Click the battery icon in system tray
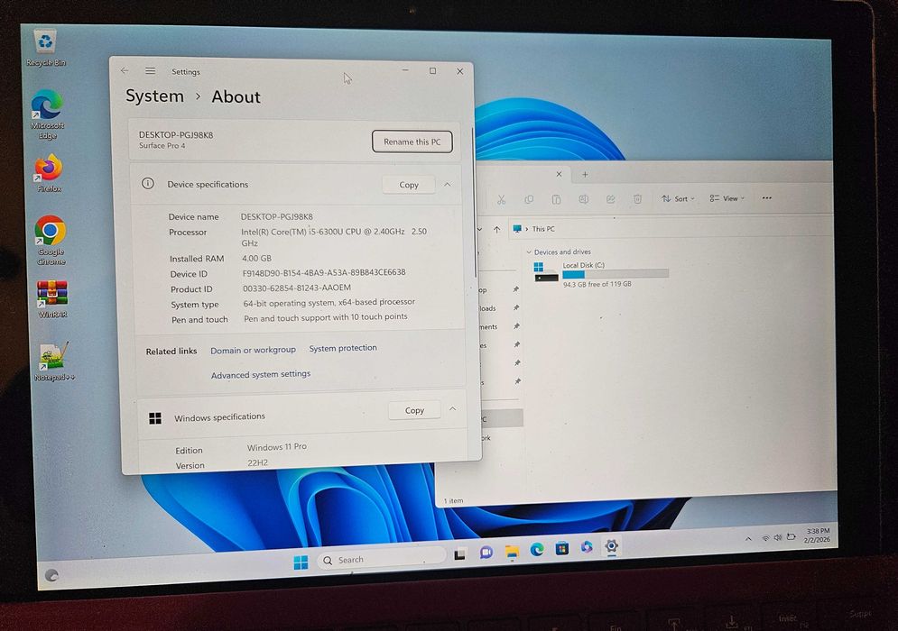 tap(791, 536)
